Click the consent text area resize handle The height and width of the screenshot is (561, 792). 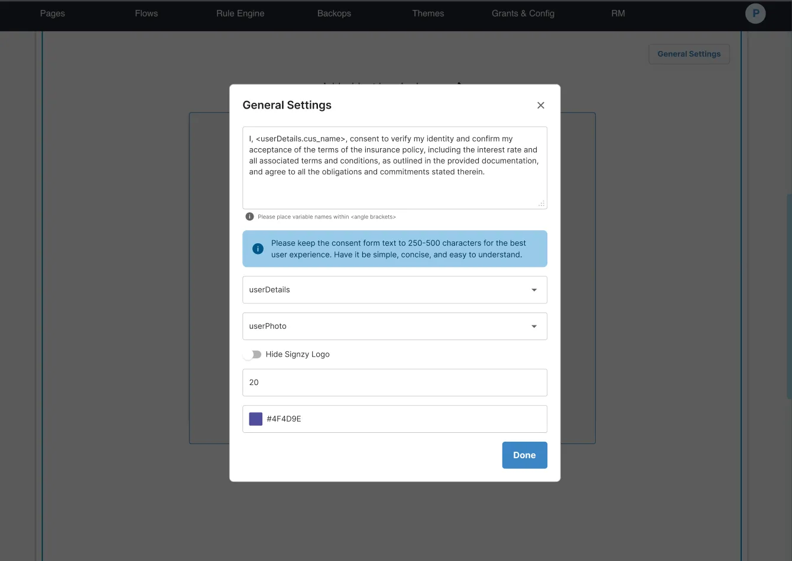[541, 204]
